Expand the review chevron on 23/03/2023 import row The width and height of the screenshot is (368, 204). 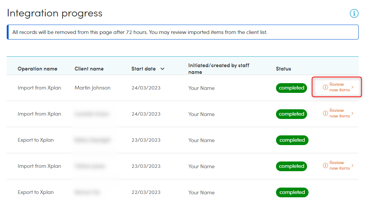pyautogui.click(x=352, y=165)
